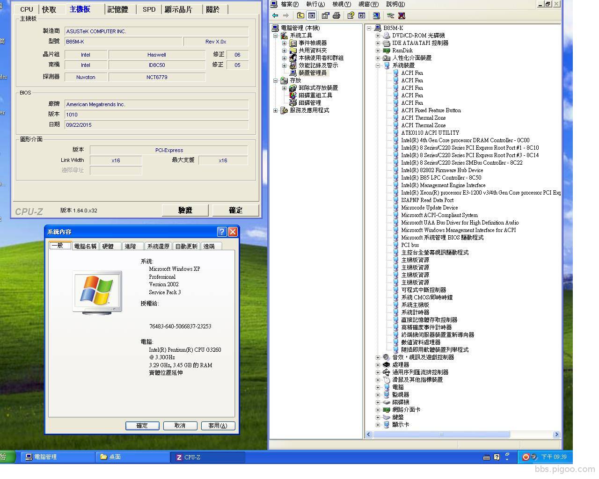
Task: Click the 桌面 folder taskbar button
Action: [x=133, y=457]
